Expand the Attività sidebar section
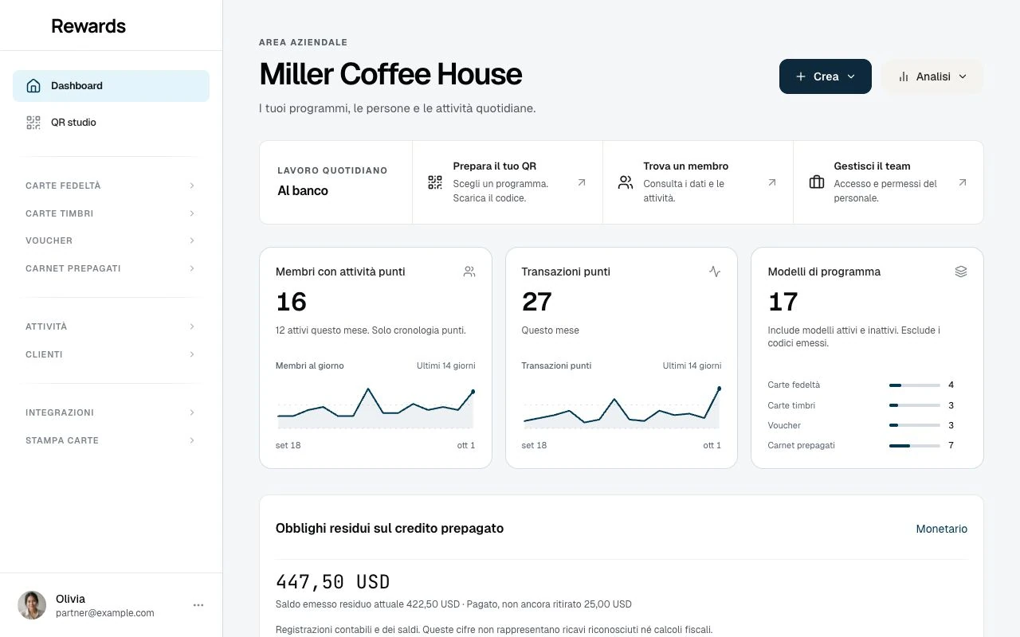Image resolution: width=1020 pixels, height=637 pixels. pos(112,326)
